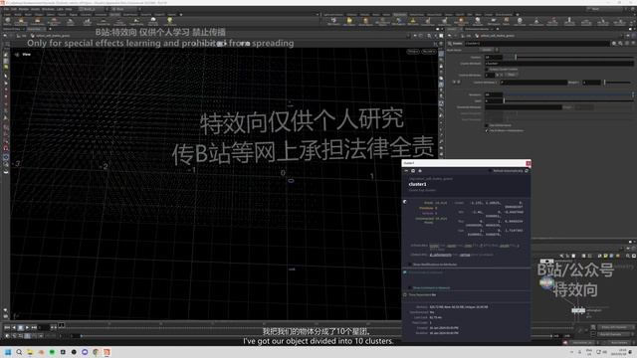
Task: Click the Houdini icon in the taskbar
Action: [x=106, y=352]
